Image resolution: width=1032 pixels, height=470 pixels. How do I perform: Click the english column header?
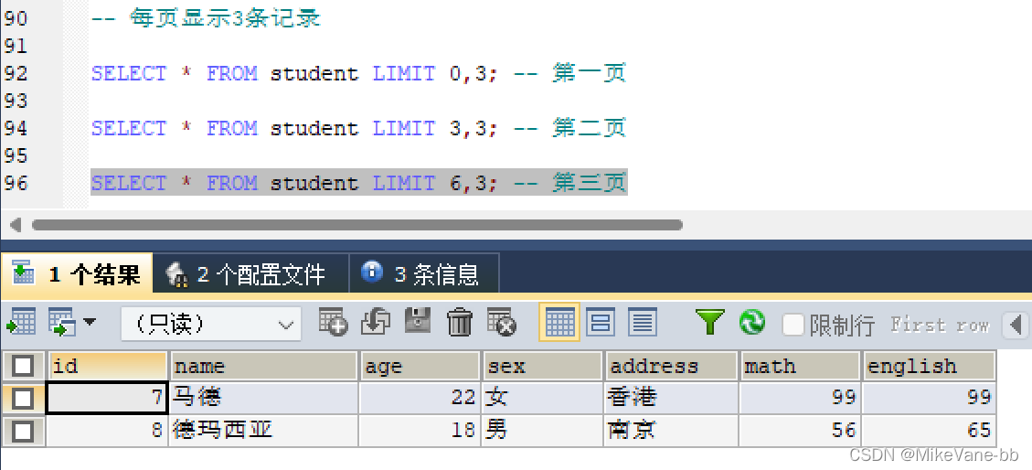tap(928, 366)
